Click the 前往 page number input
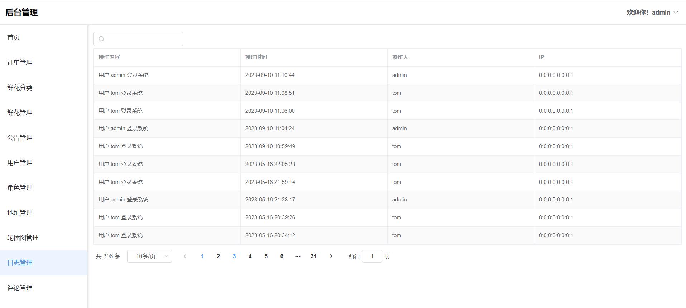 (x=372, y=256)
